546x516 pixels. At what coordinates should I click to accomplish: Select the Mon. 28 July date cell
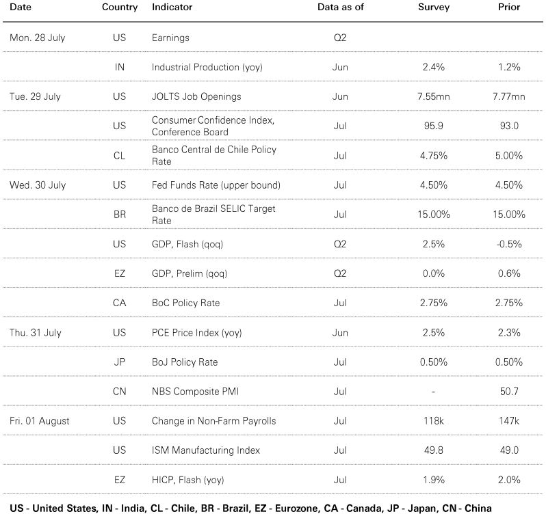click(37, 38)
